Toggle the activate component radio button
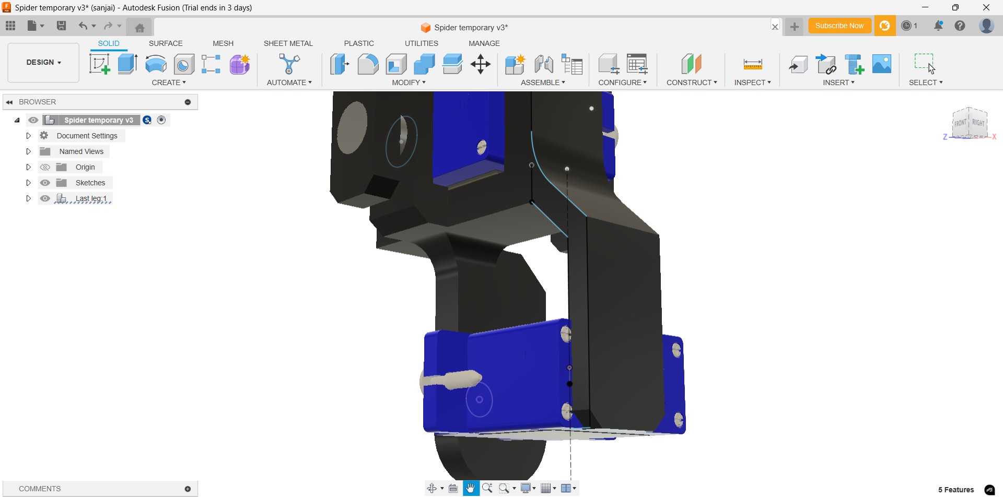This screenshot has width=1003, height=497. point(161,120)
